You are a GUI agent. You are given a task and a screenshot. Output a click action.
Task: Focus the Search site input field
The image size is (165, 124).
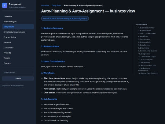click(18, 73)
